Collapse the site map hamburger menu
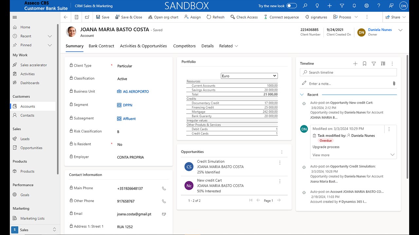Image resolution: width=419 pixels, height=235 pixels. point(14,17)
